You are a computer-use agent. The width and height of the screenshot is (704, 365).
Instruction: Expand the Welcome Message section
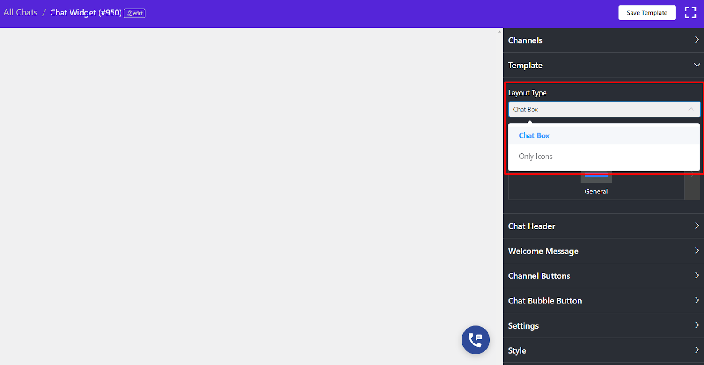click(604, 251)
